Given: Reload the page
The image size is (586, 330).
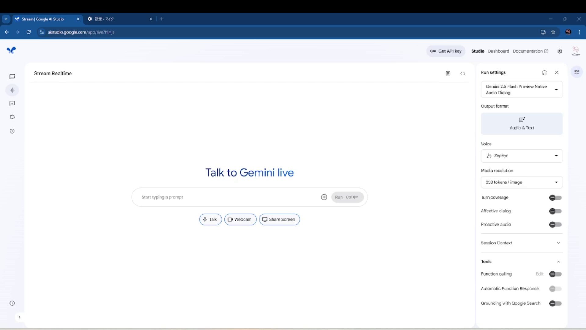Looking at the screenshot, I should (29, 32).
